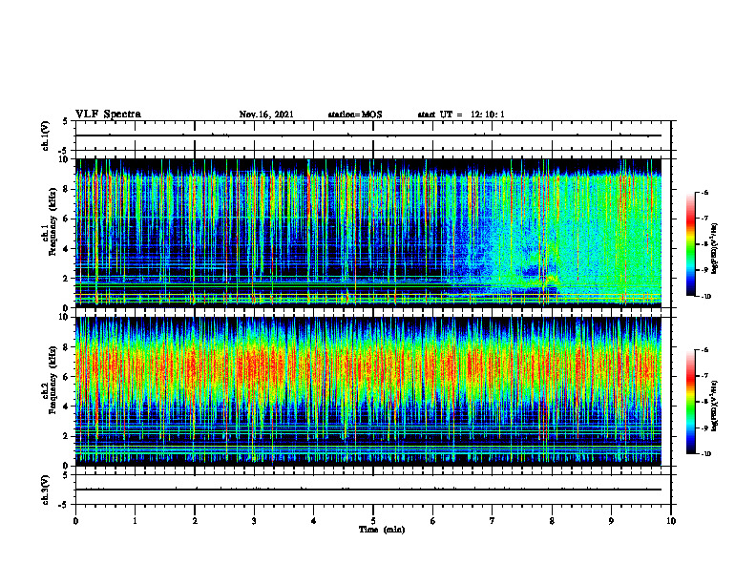Click time axis tick label '3'
The image size is (756, 584).
(254, 521)
